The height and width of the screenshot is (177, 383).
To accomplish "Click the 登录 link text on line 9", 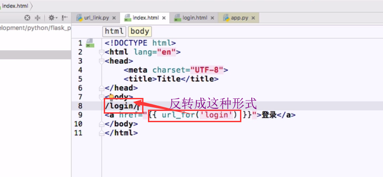I will [x=269, y=115].
